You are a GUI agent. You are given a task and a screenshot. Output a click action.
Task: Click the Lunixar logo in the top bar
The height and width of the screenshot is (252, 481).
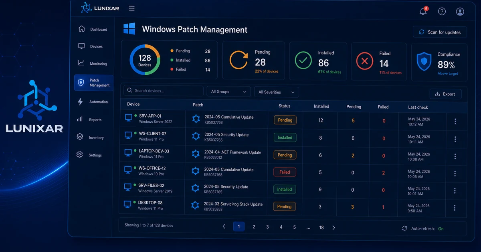click(100, 8)
